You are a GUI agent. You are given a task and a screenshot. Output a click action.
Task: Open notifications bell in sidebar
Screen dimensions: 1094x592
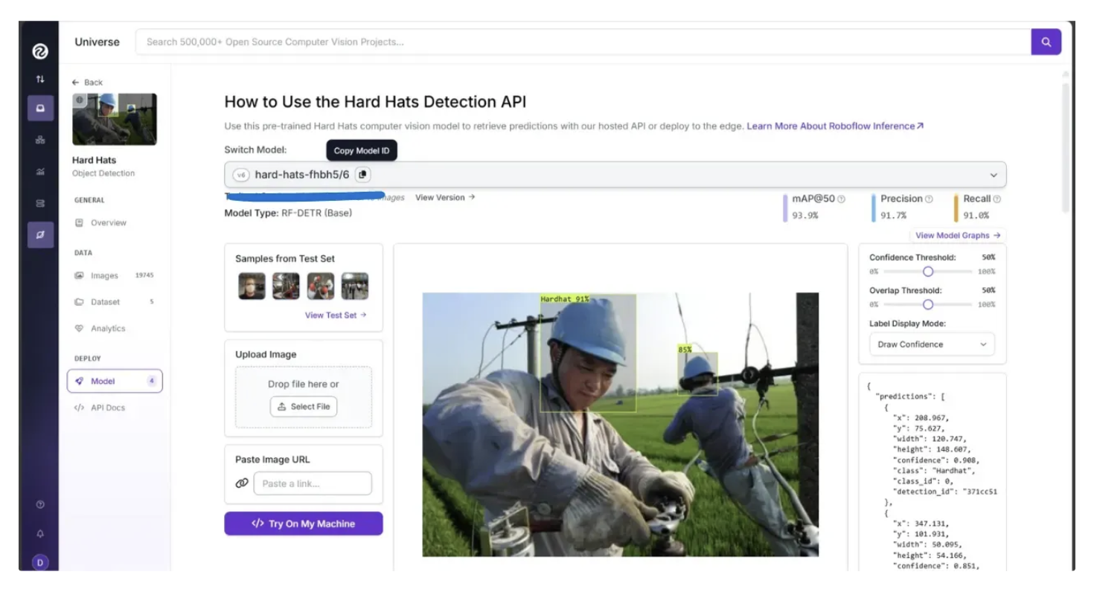click(40, 534)
